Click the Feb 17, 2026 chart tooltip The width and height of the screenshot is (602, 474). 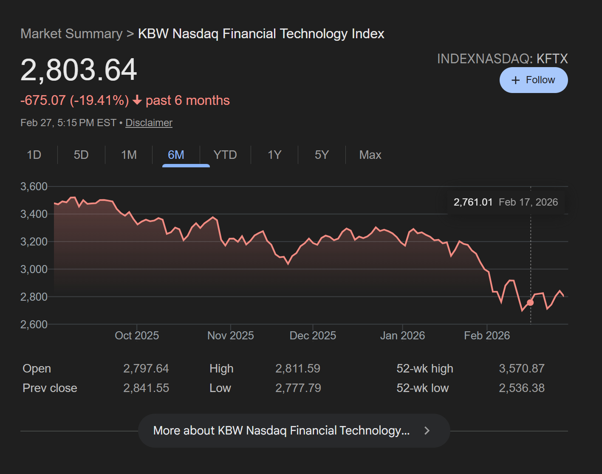pos(506,202)
